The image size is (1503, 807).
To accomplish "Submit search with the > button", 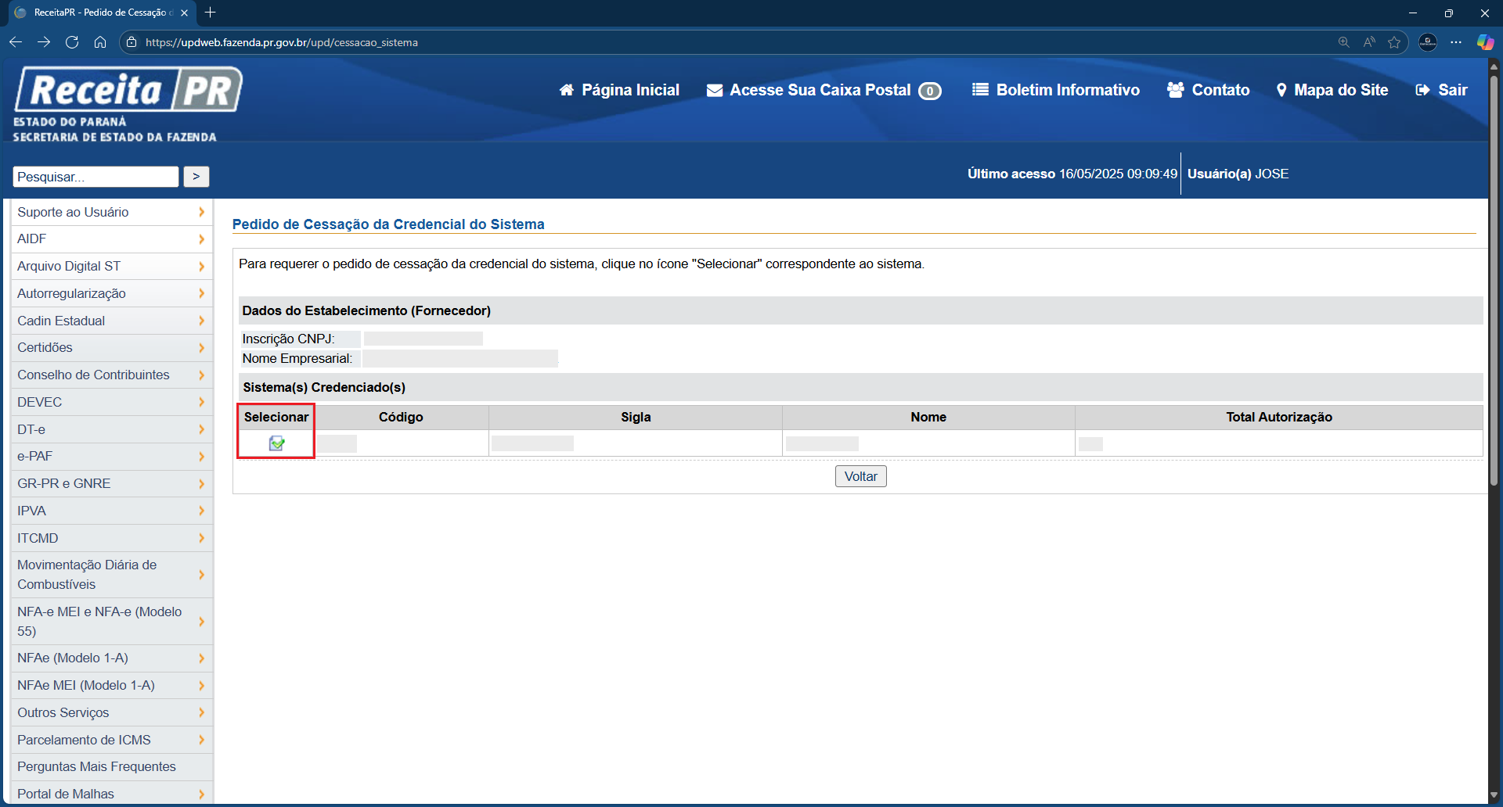I will point(196,177).
